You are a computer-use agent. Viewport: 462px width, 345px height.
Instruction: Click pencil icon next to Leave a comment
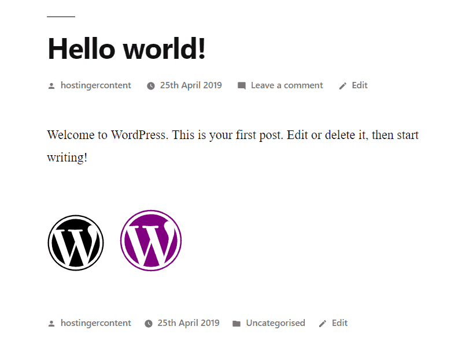[x=343, y=86]
